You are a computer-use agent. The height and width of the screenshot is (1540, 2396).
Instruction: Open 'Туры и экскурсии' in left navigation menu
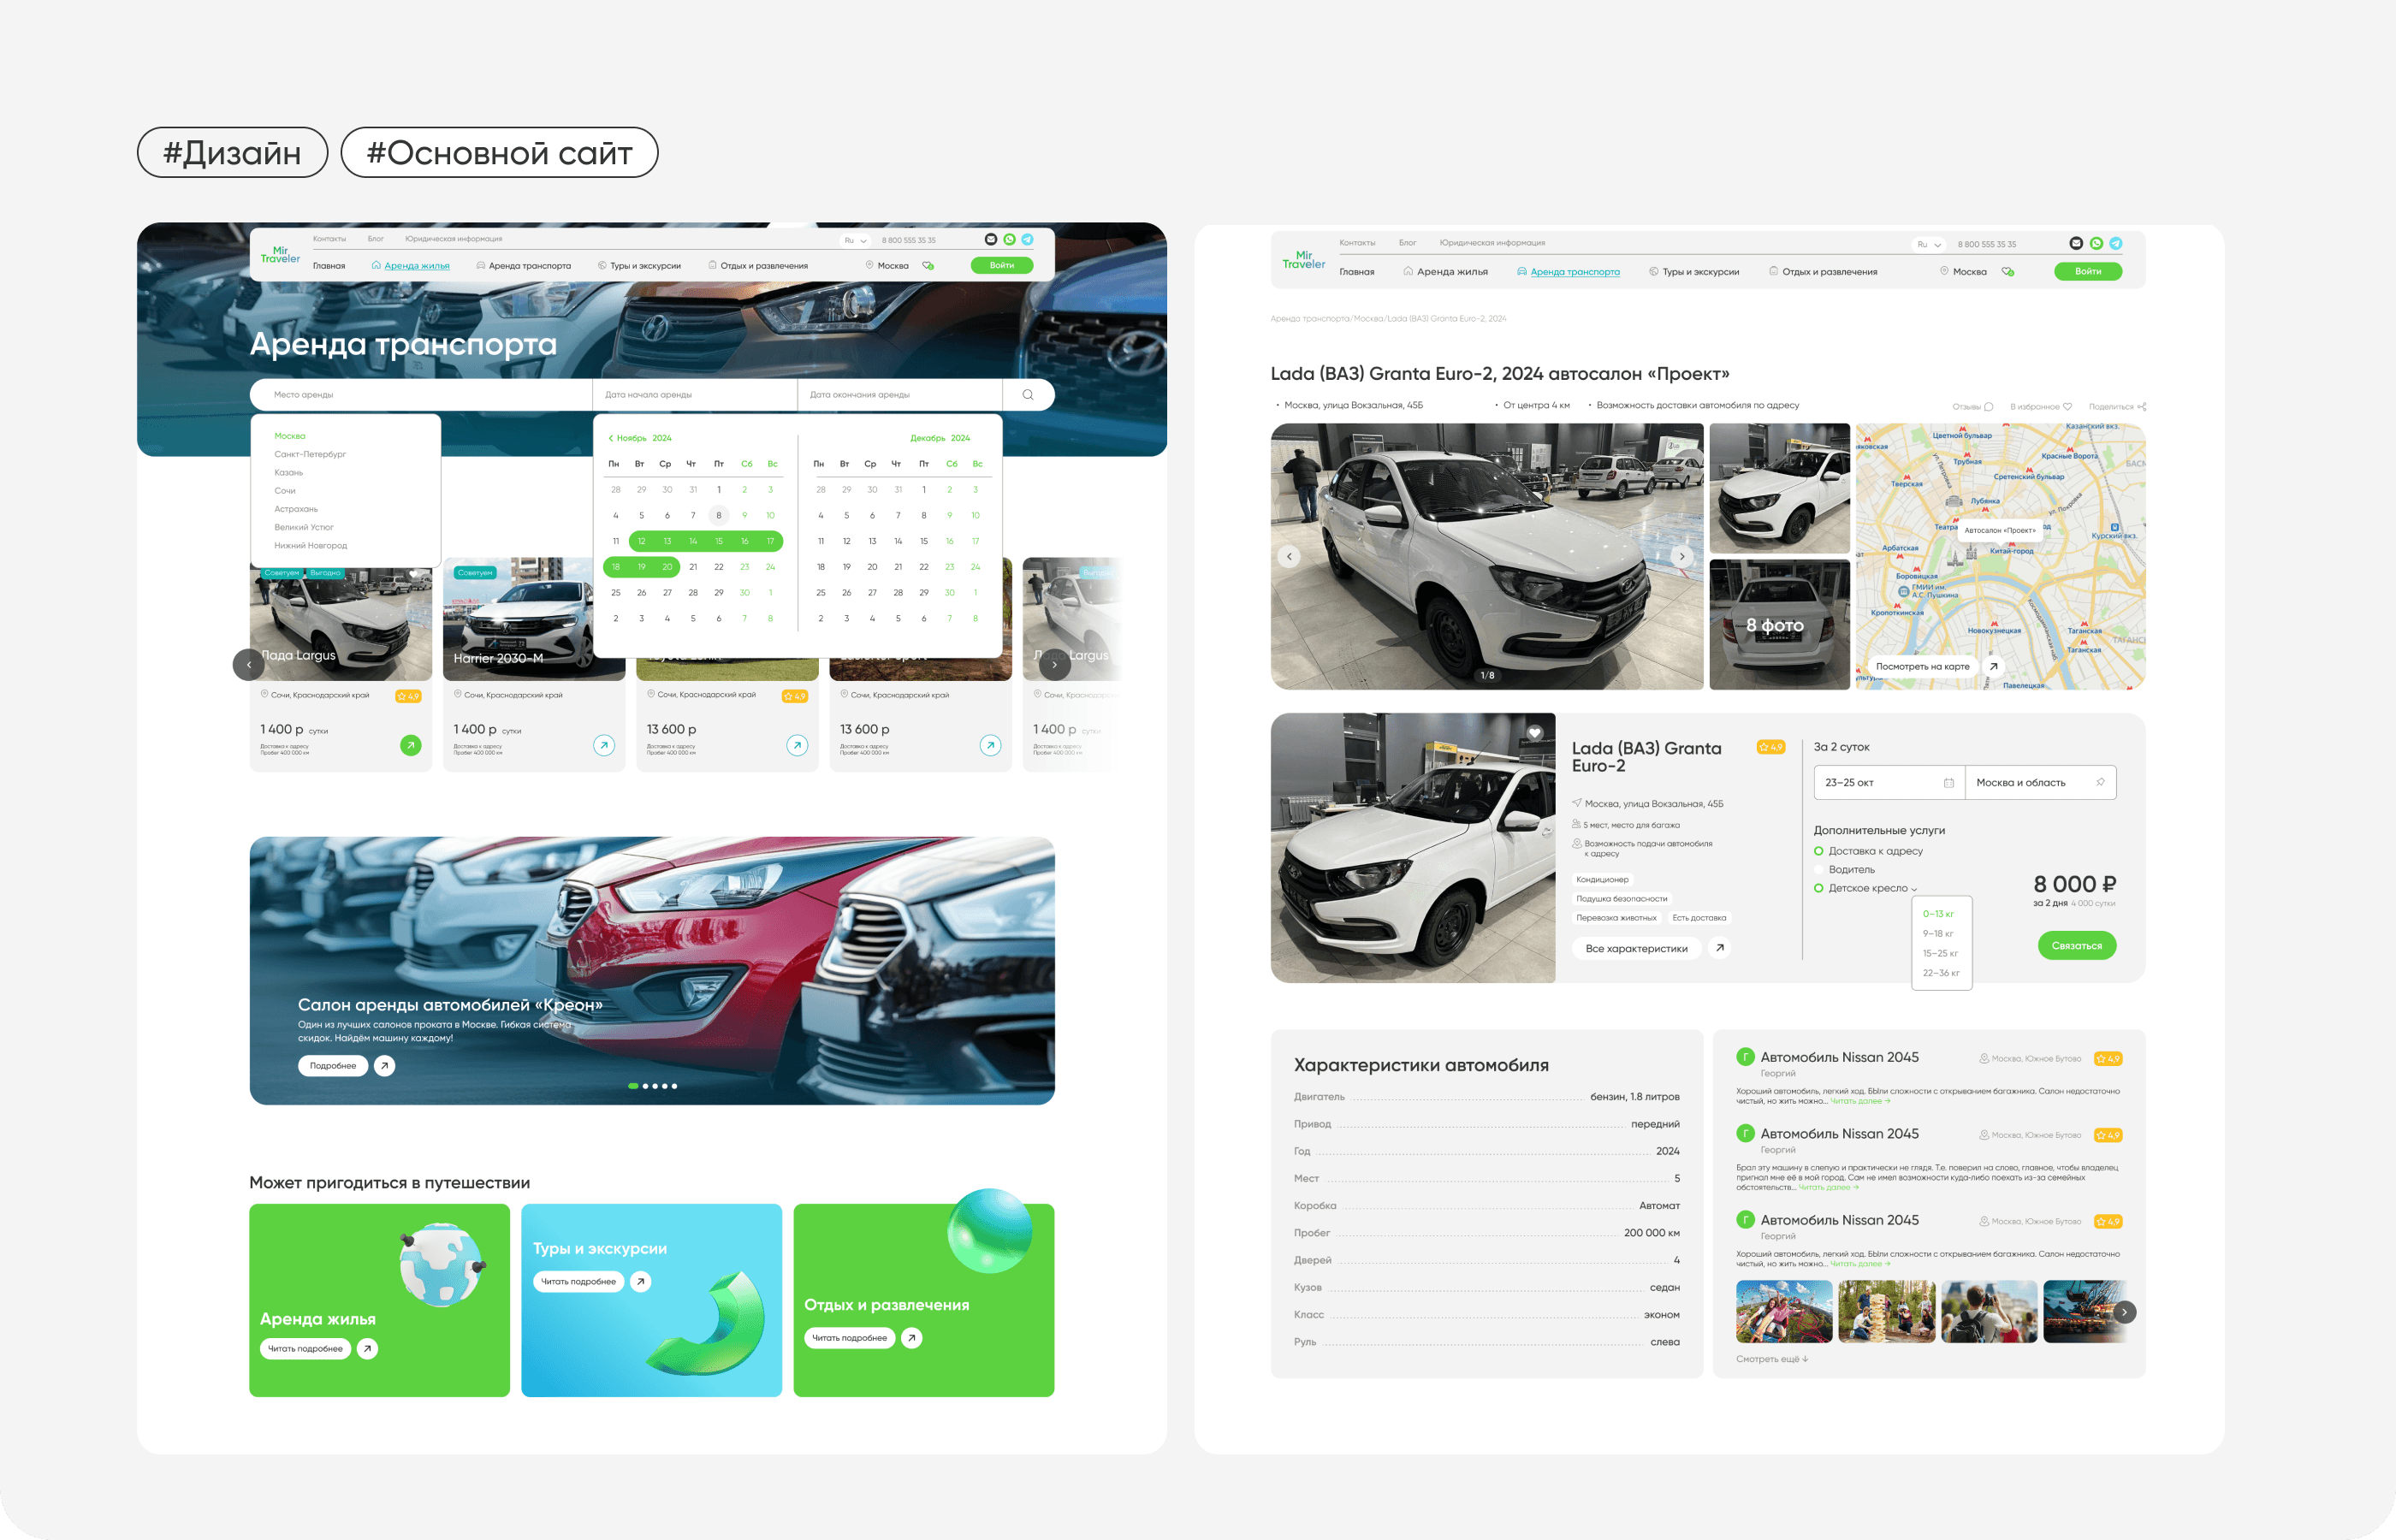click(644, 266)
